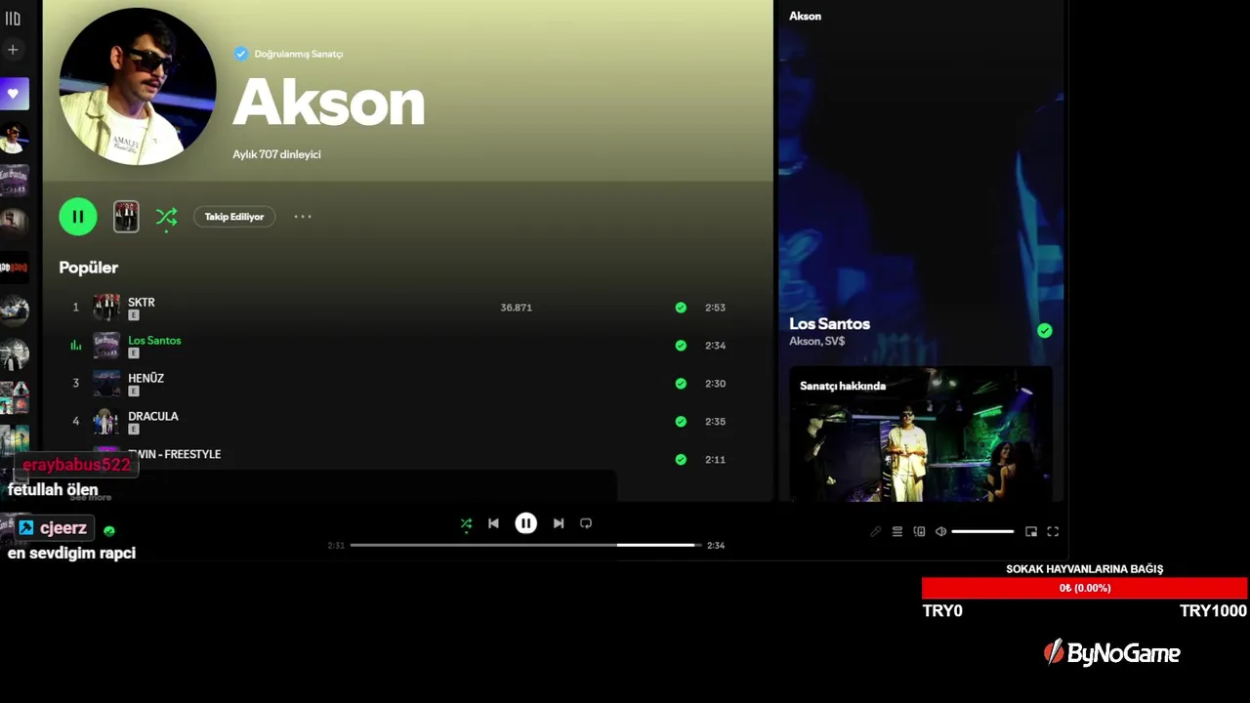Open Akson artist link under Los Santos

pyautogui.click(x=804, y=341)
